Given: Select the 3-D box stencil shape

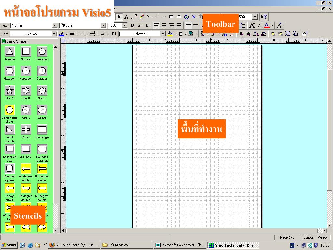Looking at the screenshot, I should click(26, 151).
